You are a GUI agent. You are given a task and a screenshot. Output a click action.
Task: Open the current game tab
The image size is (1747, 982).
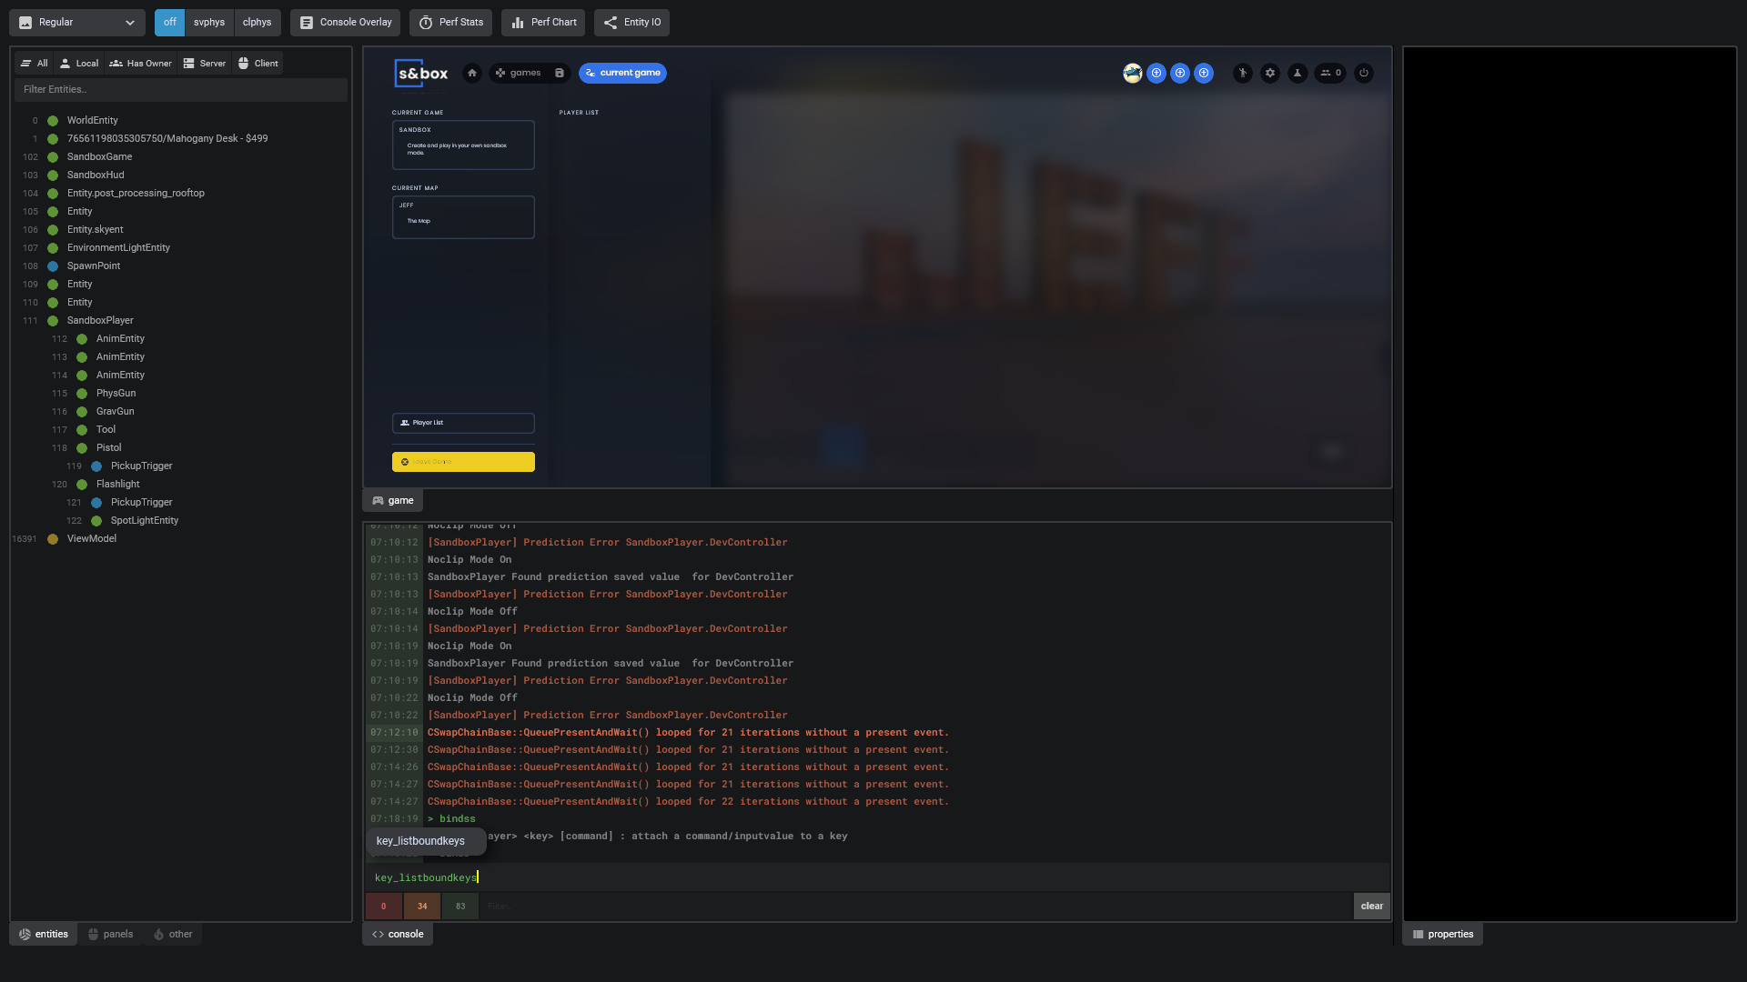click(622, 73)
